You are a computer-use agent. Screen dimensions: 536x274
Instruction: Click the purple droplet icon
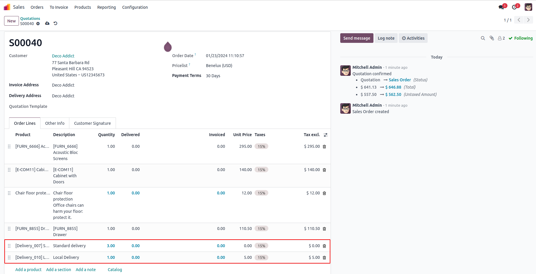tap(168, 47)
